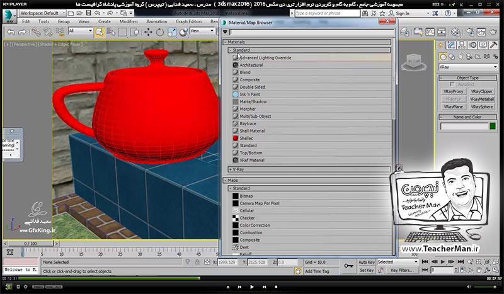Toggle the Selection Lock padlock

click(197, 262)
